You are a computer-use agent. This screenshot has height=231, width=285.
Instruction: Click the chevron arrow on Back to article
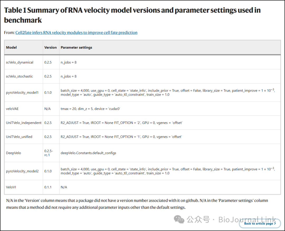click(x=275, y=223)
